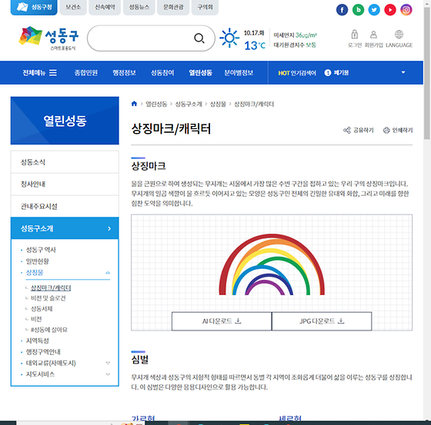The image size is (431, 425).
Task: Open 성동서체 sidebar link
Action: click(x=42, y=309)
